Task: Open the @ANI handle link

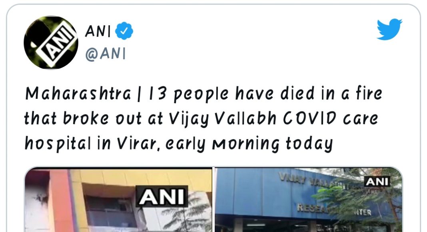Action: 105,53
